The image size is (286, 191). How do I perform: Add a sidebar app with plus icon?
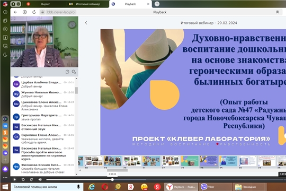click(x=5, y=160)
